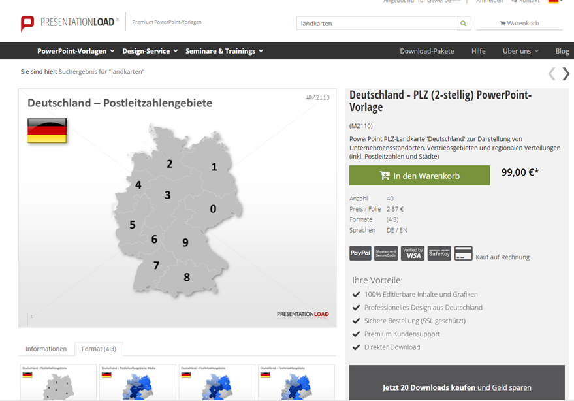Click the PayPal payment icon
Screen dimensions: 574x401
click(360, 253)
